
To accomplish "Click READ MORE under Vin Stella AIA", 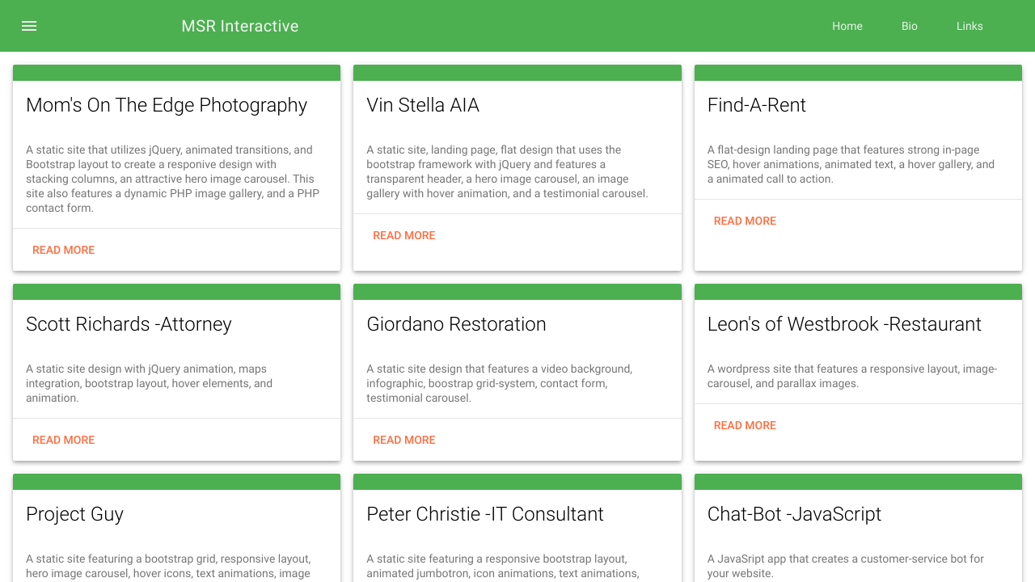I will pyautogui.click(x=403, y=235).
